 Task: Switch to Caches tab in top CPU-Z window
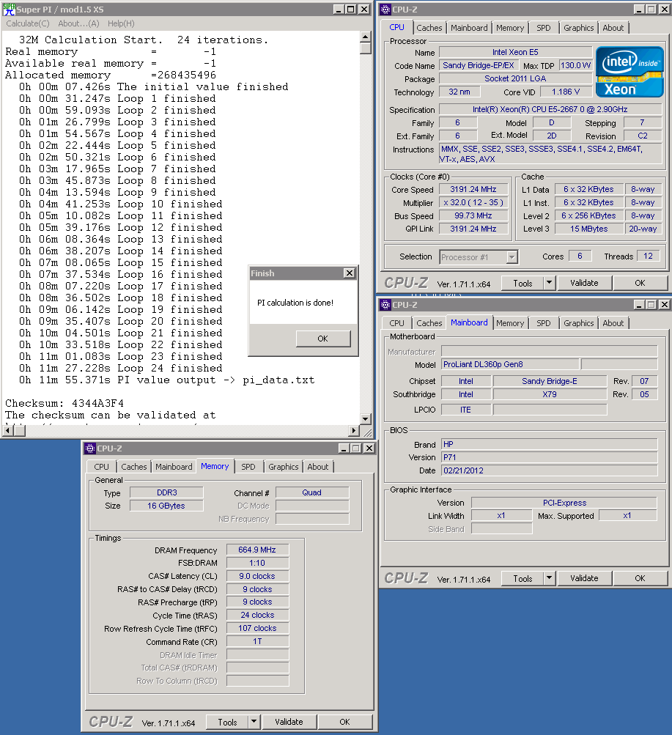(x=429, y=28)
